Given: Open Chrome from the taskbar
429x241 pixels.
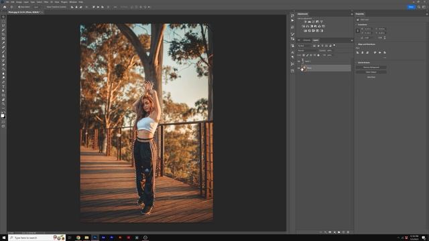Looking at the screenshot, I should (78, 238).
